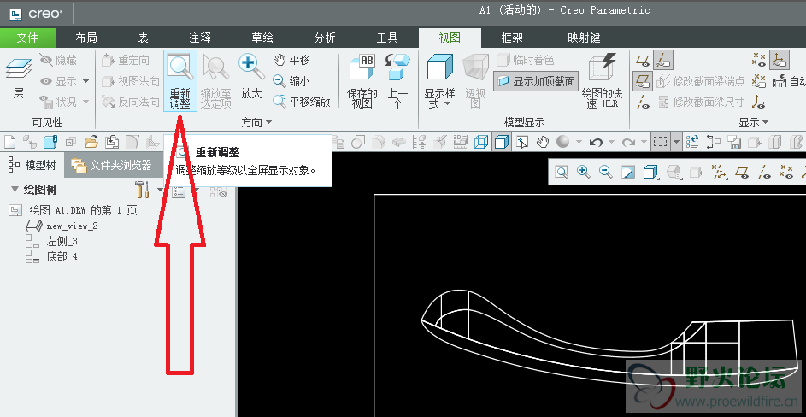Select the hidden-line cube display icon in quick toolbar

point(501,142)
